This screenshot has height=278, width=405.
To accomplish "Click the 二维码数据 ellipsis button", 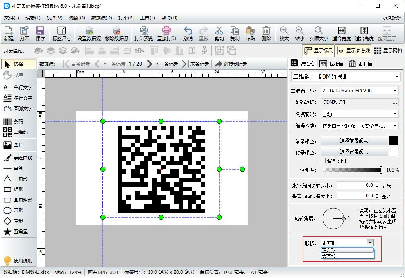I will point(395,103).
